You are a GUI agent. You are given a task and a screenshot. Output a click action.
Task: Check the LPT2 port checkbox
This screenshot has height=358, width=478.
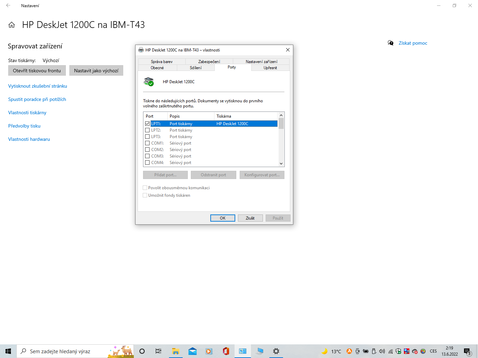(147, 130)
